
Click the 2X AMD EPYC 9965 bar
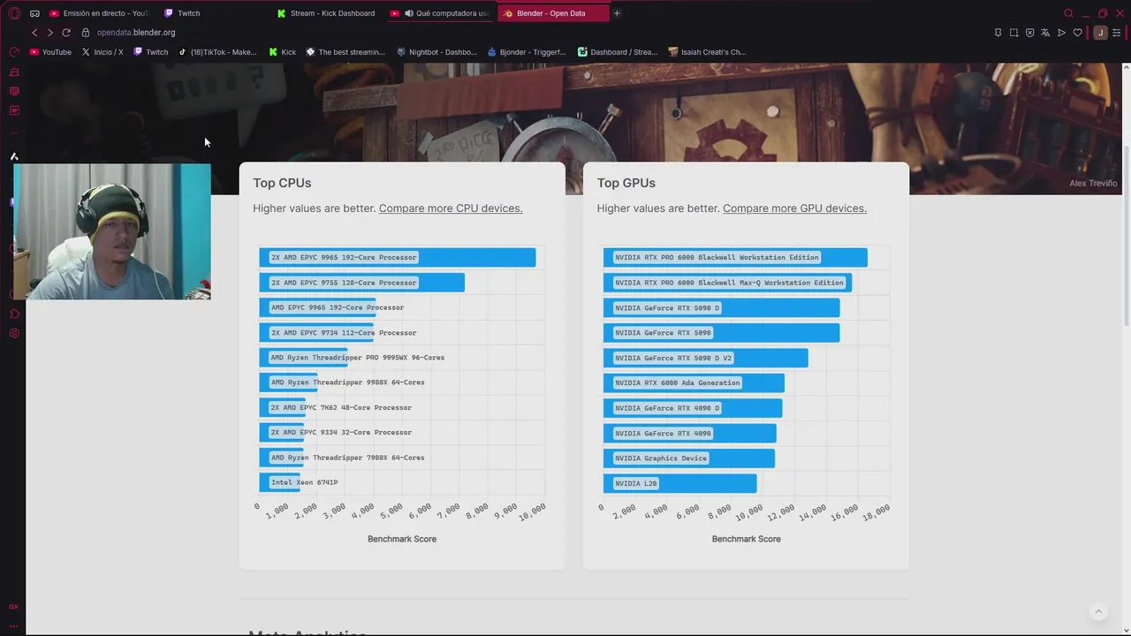tap(398, 257)
